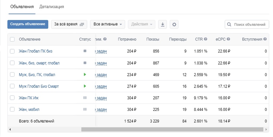Click the left scroll arrow of the table
Screen dimensions: 273x137
10,129
